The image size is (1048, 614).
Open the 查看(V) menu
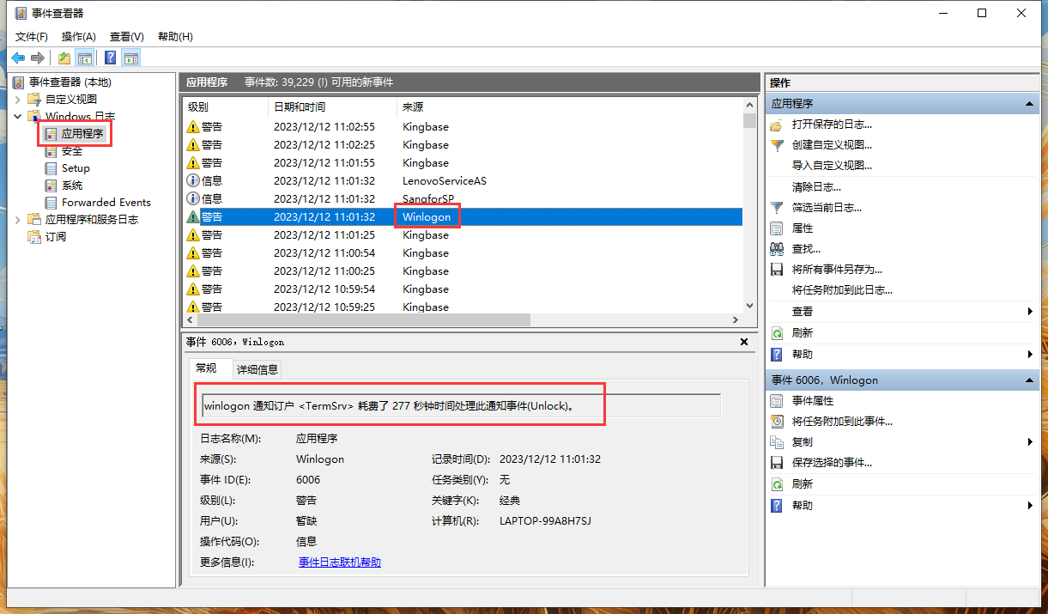127,37
